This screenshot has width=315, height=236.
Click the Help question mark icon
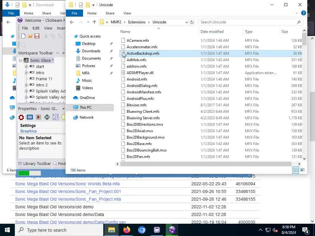(x=303, y=13)
